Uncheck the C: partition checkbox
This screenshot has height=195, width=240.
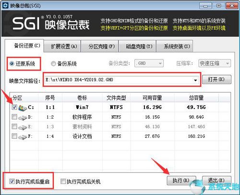pyautogui.click(x=14, y=107)
